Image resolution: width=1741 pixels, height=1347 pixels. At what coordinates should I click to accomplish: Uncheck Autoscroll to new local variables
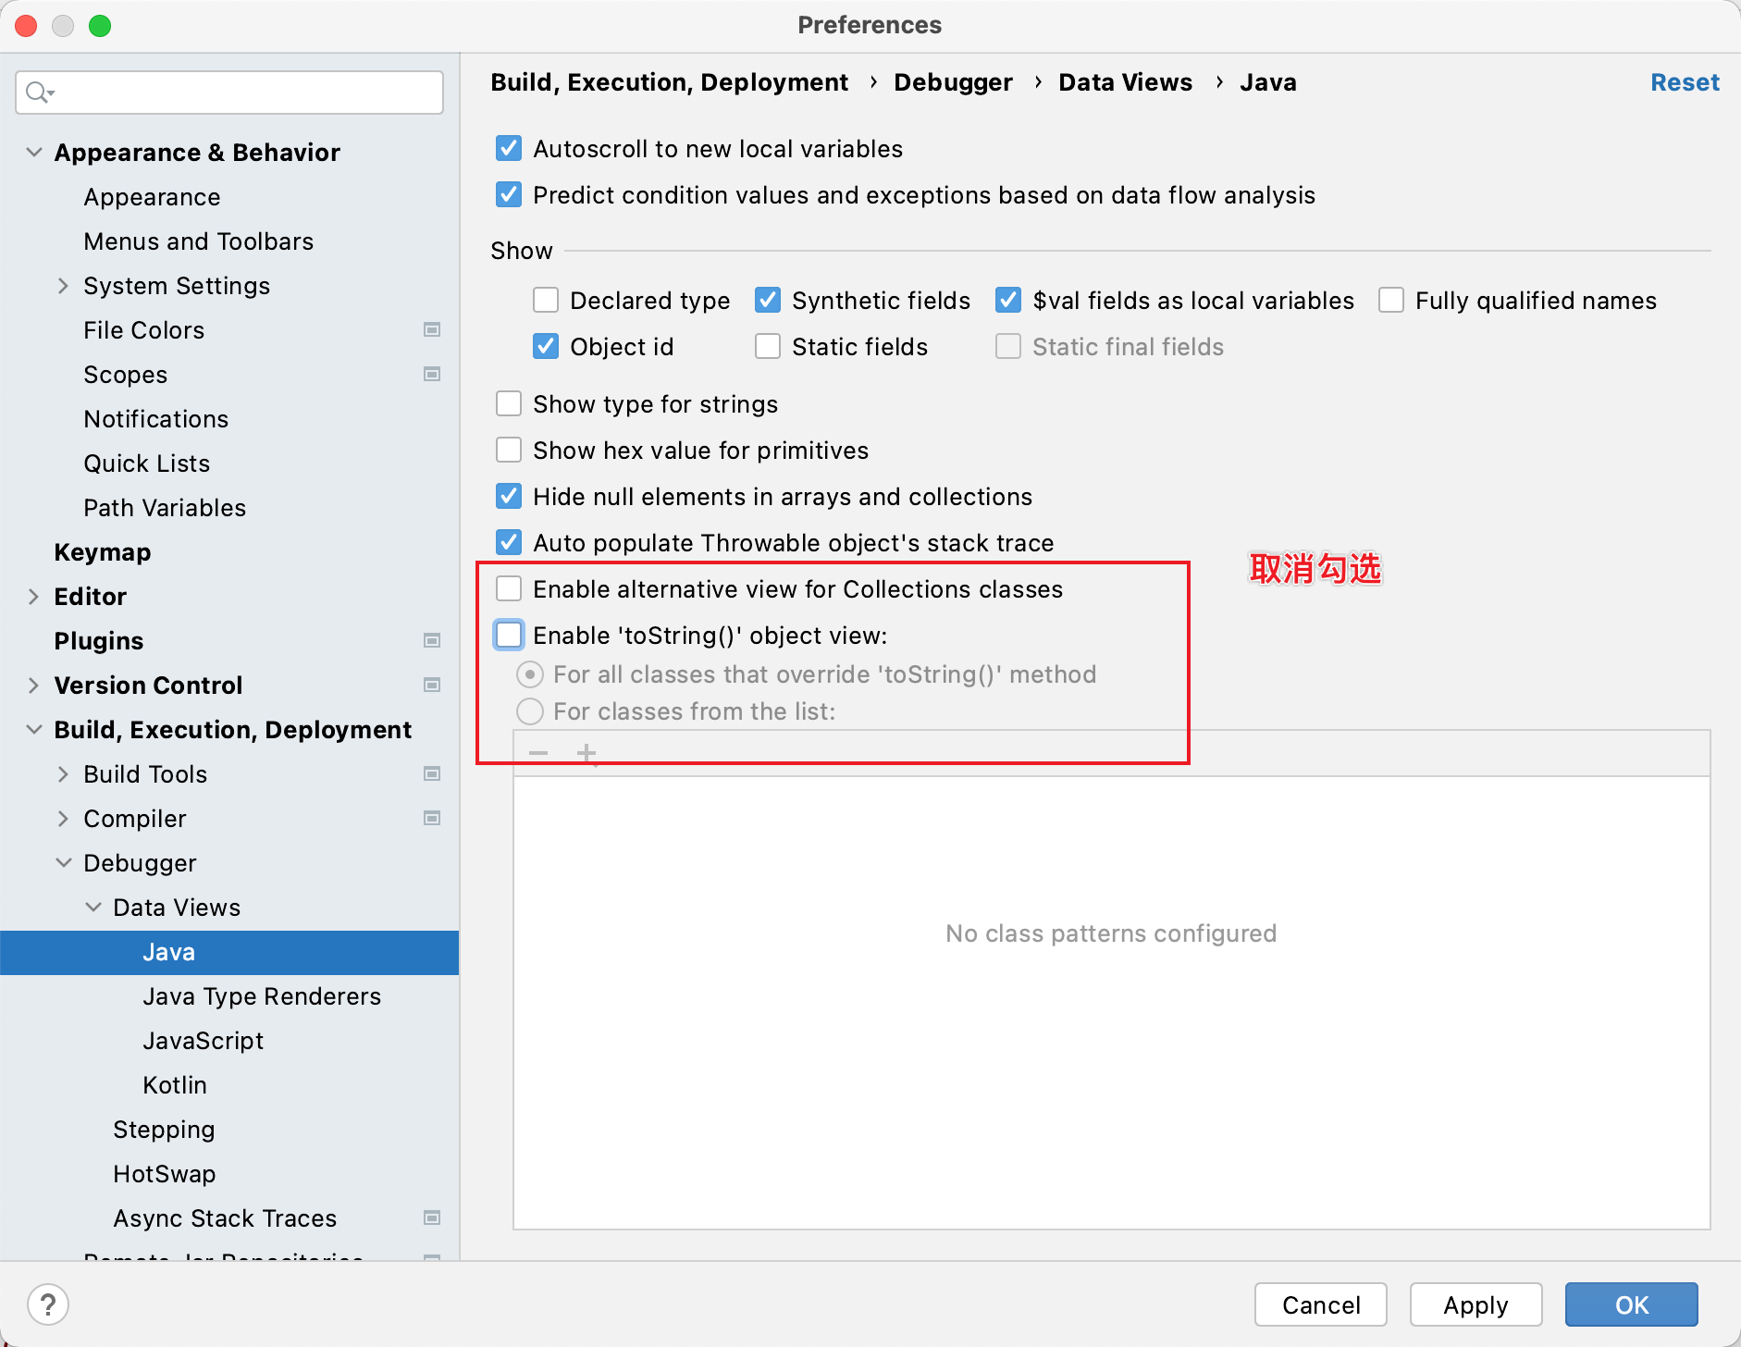(x=509, y=149)
